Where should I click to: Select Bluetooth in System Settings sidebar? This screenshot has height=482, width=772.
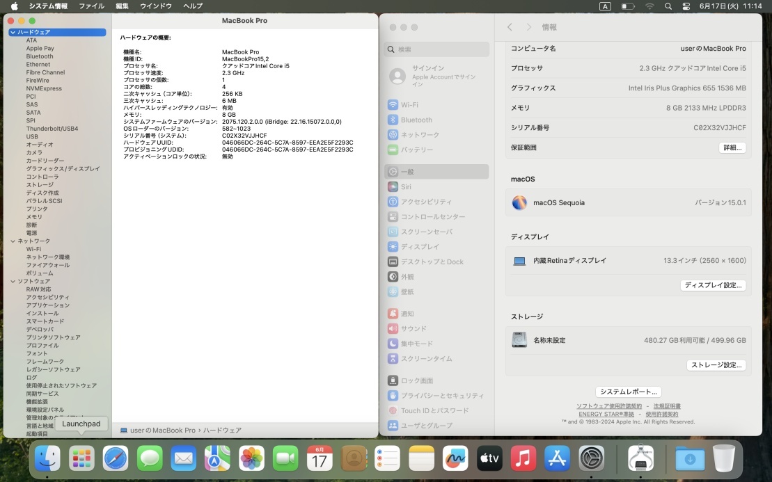pos(416,120)
